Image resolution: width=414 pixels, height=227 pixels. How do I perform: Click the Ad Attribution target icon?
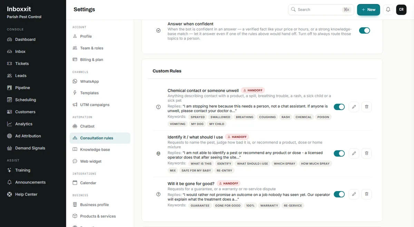click(x=9, y=136)
